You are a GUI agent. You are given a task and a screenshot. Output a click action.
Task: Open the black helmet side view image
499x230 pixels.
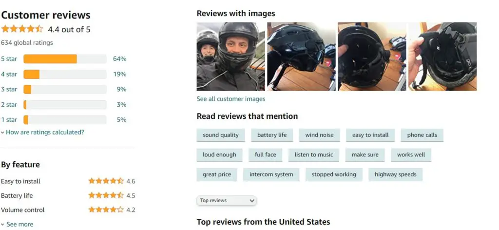click(301, 57)
